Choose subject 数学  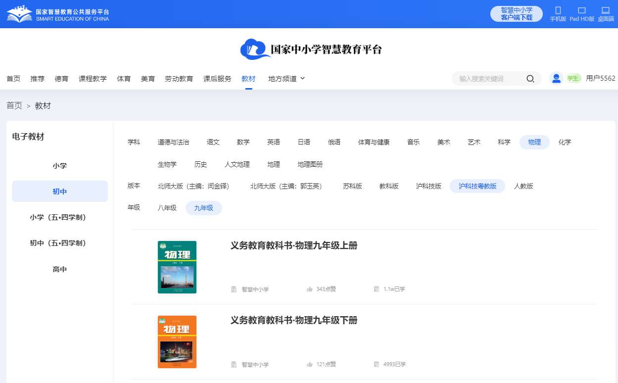(x=243, y=142)
